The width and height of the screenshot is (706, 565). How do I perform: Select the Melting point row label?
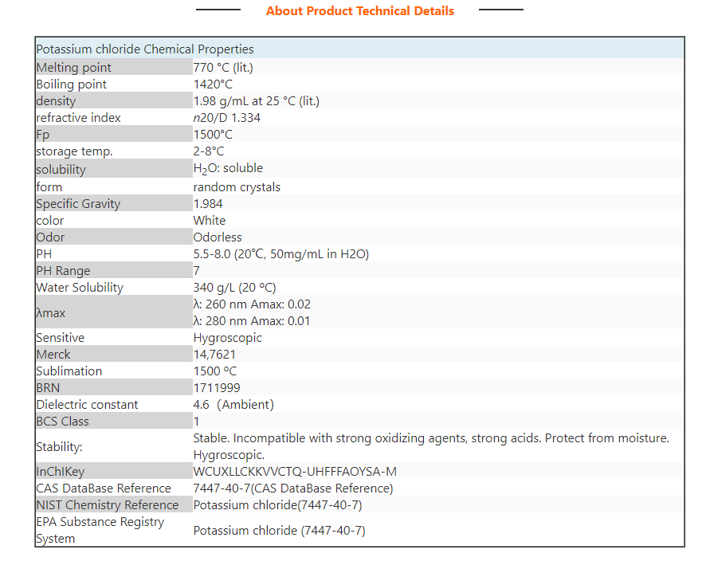[x=74, y=68]
